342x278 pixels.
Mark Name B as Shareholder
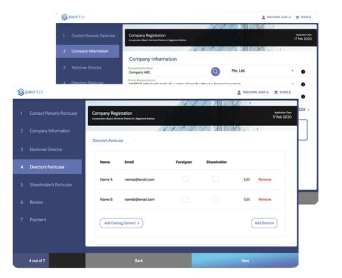pos(215,199)
